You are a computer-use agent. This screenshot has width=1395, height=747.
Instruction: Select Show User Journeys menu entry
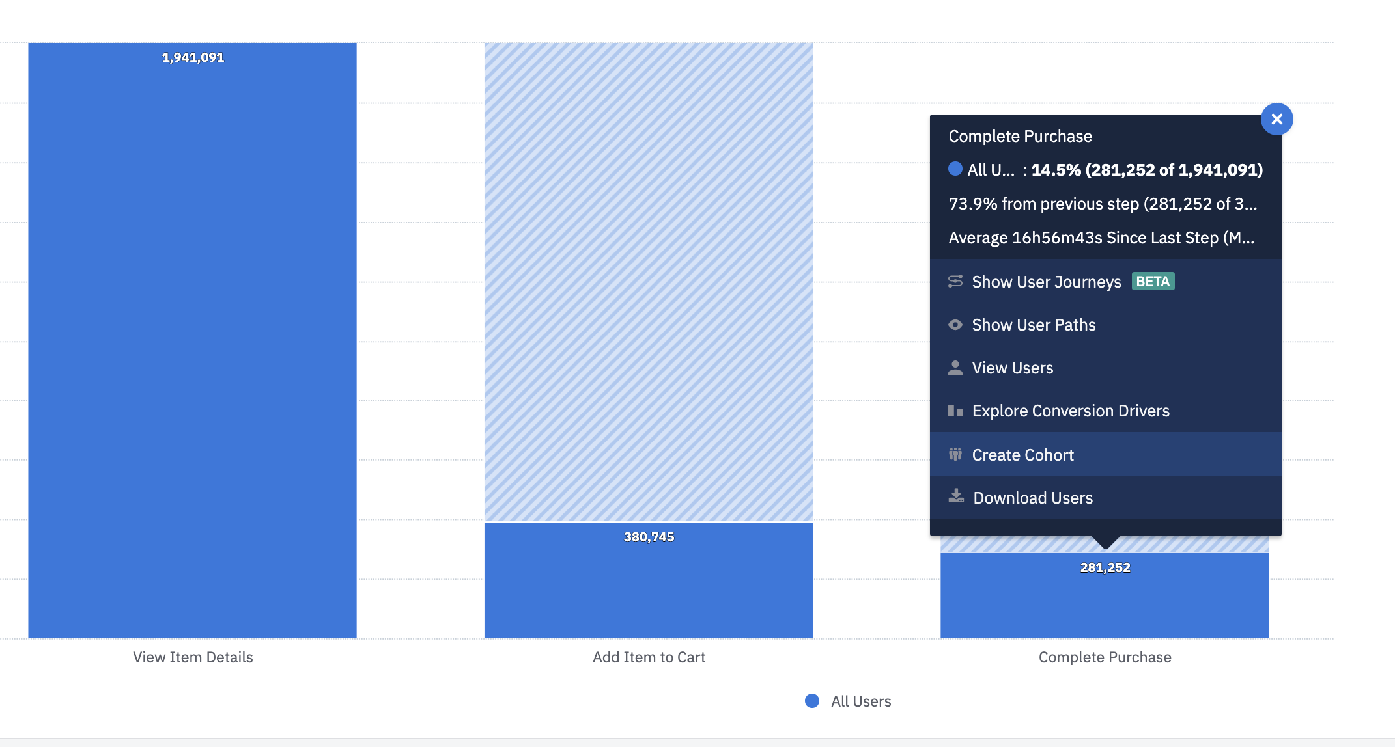pyautogui.click(x=1046, y=282)
